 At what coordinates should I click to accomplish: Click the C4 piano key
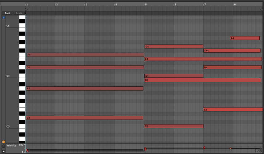tap(22, 76)
